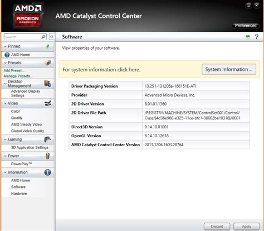Select 2D Driver Version value 8.01.01.1360
This screenshot has width=264, height=231.
click(155, 104)
